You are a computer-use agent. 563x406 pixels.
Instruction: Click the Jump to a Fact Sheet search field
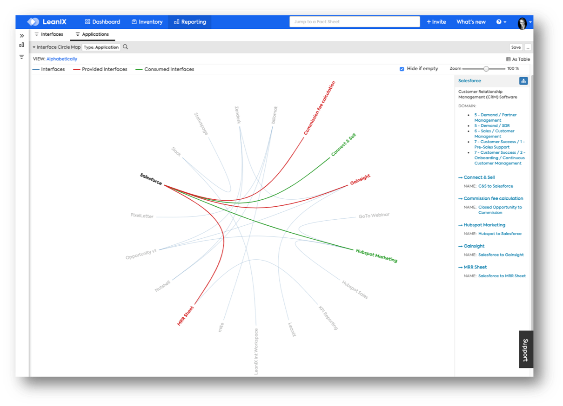(355, 21)
